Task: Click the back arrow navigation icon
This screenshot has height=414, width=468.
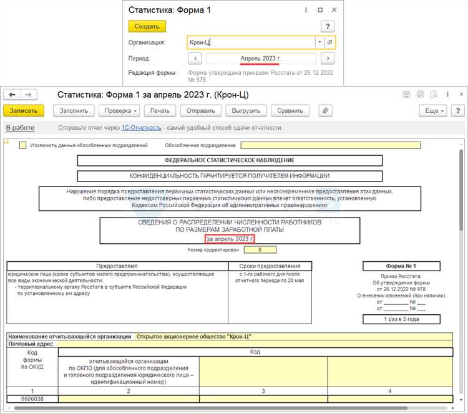Action: tap(12, 95)
